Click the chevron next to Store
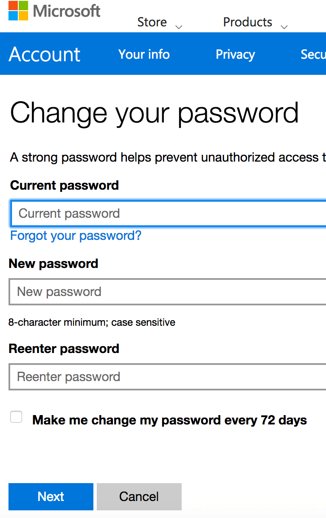The image size is (326, 518). [x=179, y=26]
